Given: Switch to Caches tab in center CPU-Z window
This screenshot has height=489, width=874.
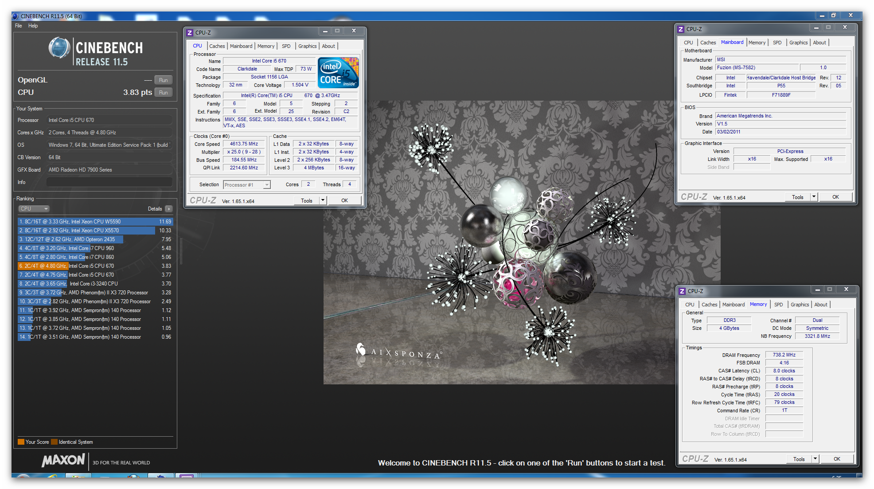Looking at the screenshot, I should pos(217,46).
